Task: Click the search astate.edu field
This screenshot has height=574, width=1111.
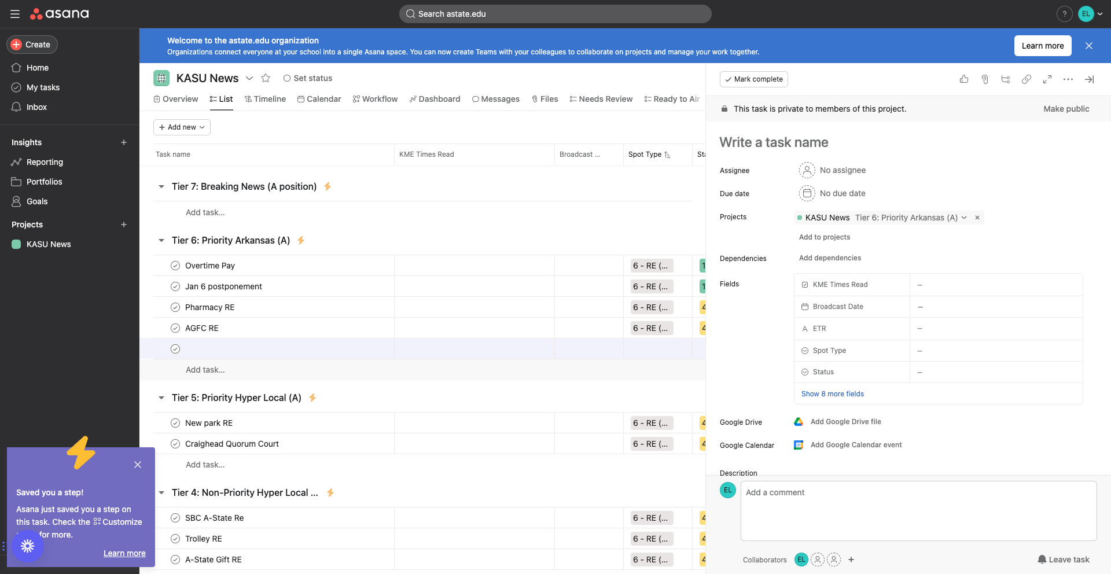Action: point(555,14)
